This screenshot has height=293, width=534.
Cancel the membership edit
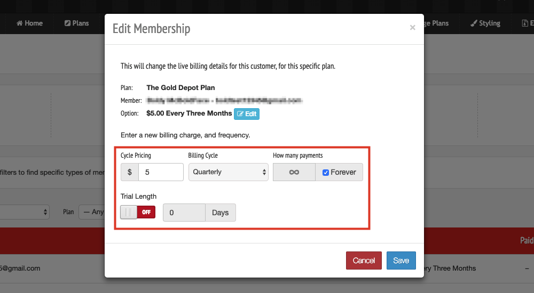[364, 261]
